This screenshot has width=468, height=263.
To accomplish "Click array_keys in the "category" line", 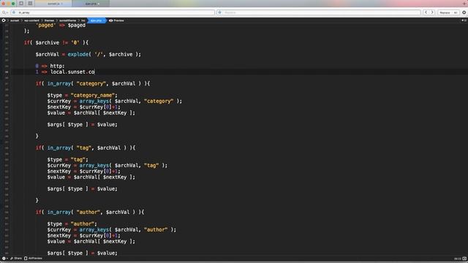I will tap(94, 101).
